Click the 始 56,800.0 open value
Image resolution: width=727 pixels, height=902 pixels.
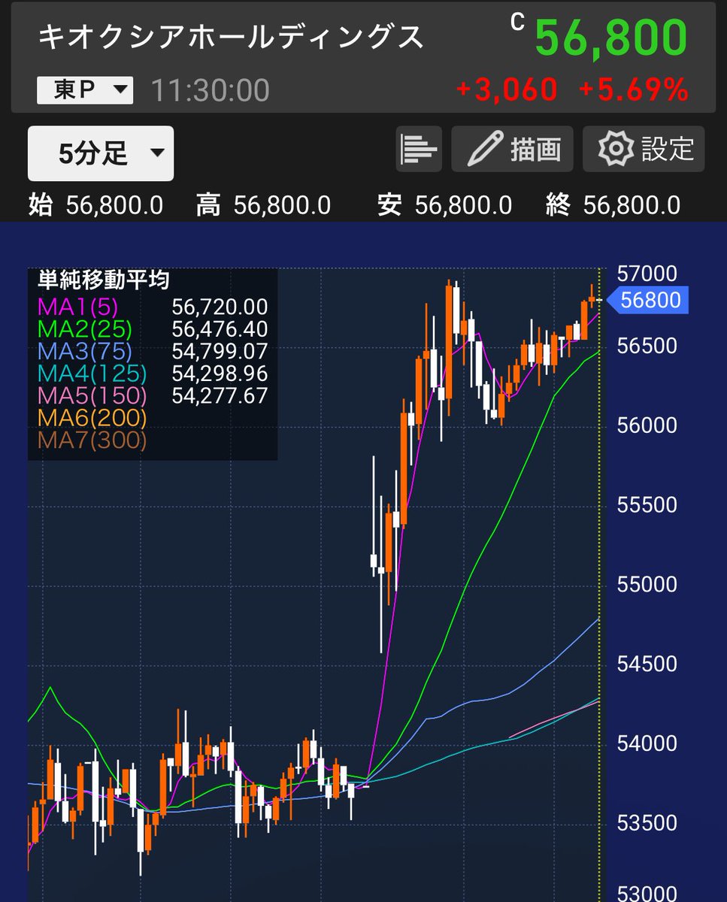(95, 204)
